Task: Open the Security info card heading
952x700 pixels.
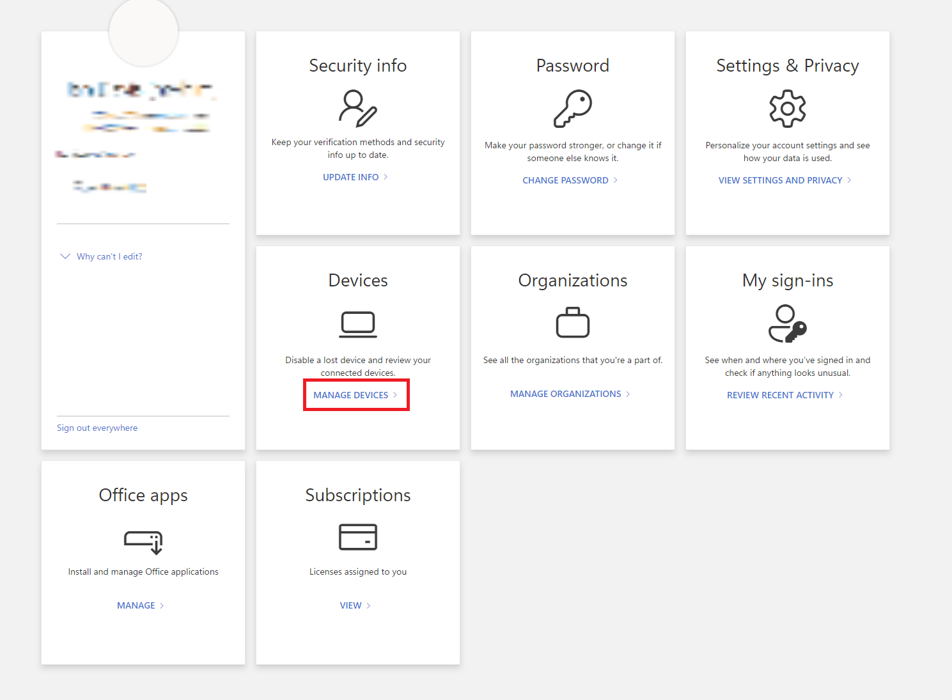Action: click(x=357, y=65)
